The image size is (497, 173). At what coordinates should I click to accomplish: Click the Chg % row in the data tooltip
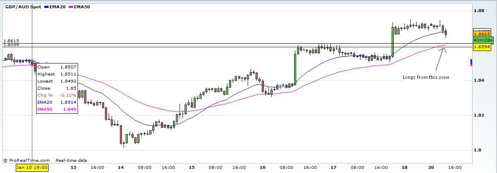pos(56,95)
